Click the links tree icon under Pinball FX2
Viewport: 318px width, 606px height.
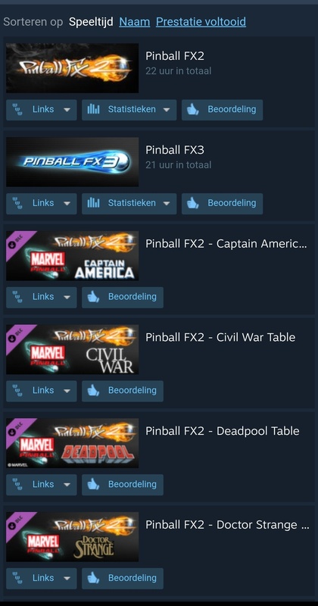click(x=17, y=109)
